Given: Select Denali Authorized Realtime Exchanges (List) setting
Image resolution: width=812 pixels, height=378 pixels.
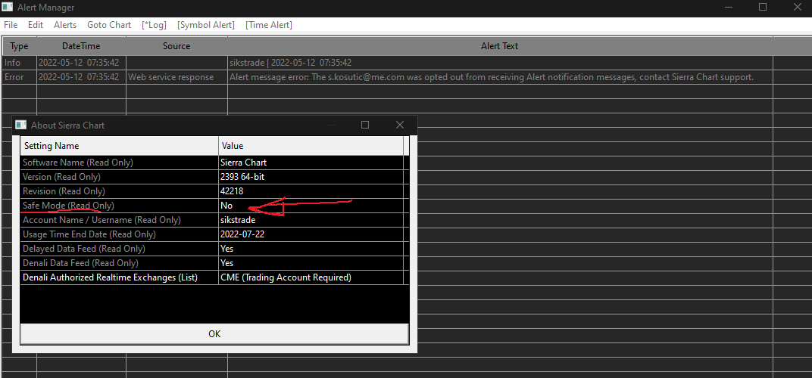Looking at the screenshot, I should pos(119,277).
